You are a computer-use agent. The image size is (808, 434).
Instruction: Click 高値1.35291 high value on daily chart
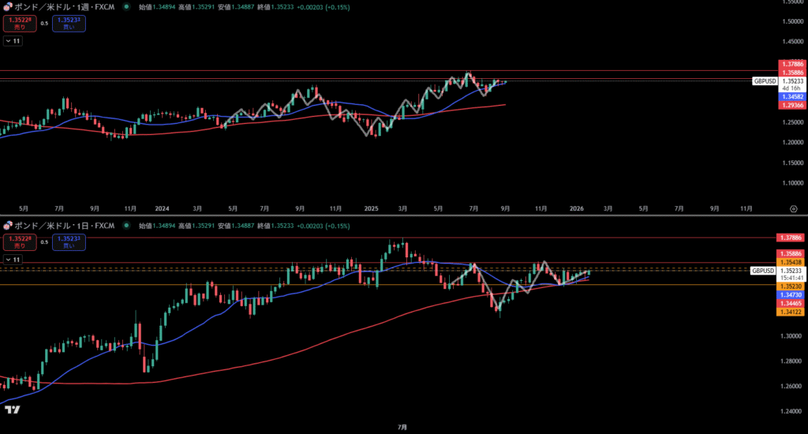196,226
